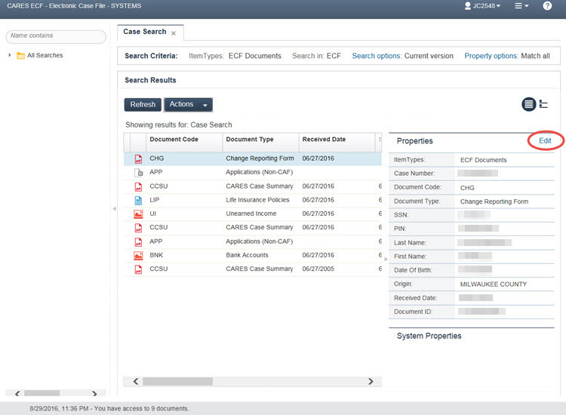Click the PDF icon for CHG document
The image size is (566, 415).
click(x=138, y=159)
